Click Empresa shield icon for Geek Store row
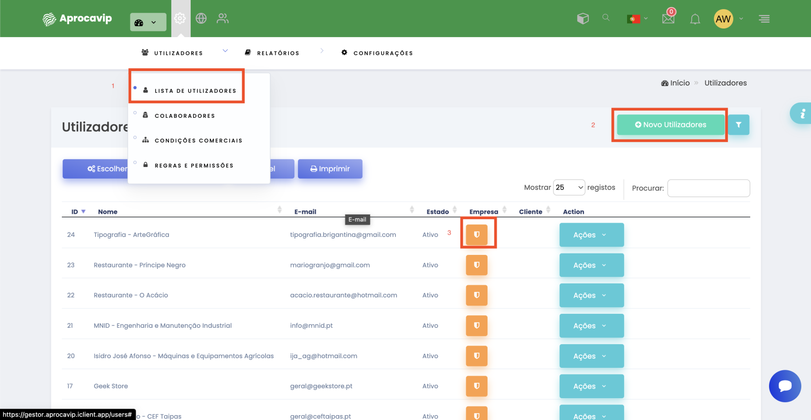 (476, 386)
